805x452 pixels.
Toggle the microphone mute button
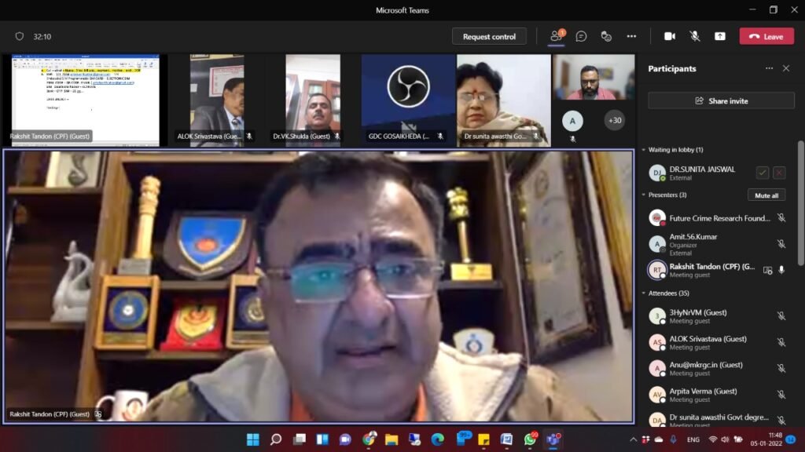point(695,36)
